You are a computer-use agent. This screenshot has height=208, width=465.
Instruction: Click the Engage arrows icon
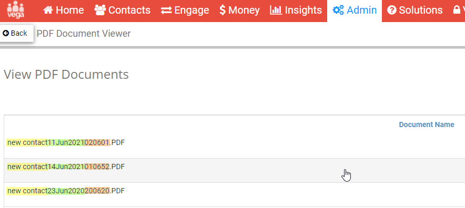click(166, 11)
